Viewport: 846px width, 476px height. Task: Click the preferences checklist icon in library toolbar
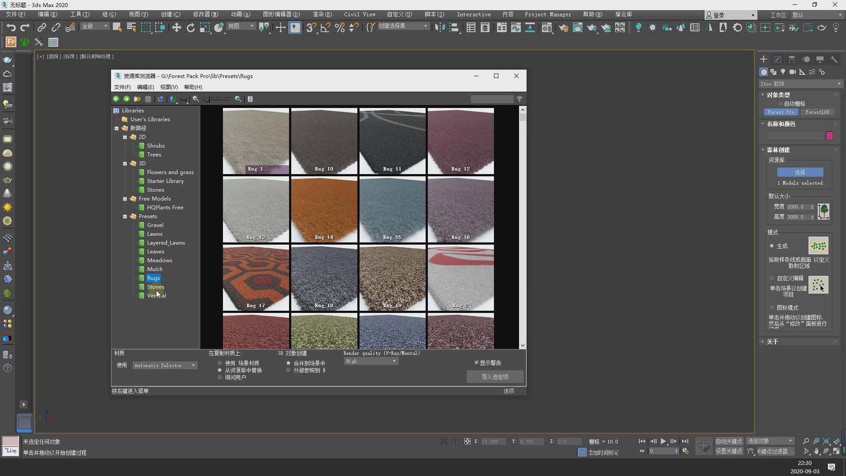pyautogui.click(x=250, y=99)
